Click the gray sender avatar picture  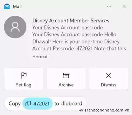(x=15, y=27)
